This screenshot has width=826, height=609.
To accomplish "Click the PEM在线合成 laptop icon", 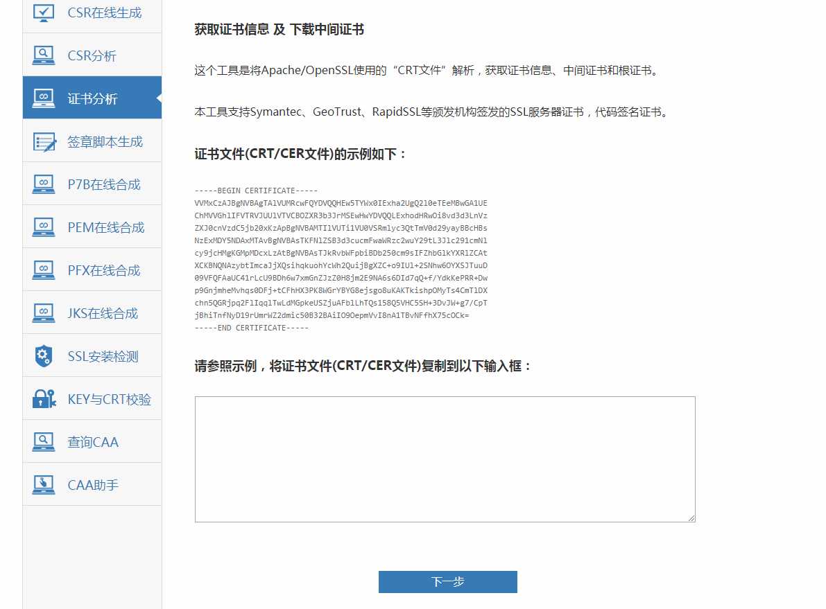I will point(43,227).
